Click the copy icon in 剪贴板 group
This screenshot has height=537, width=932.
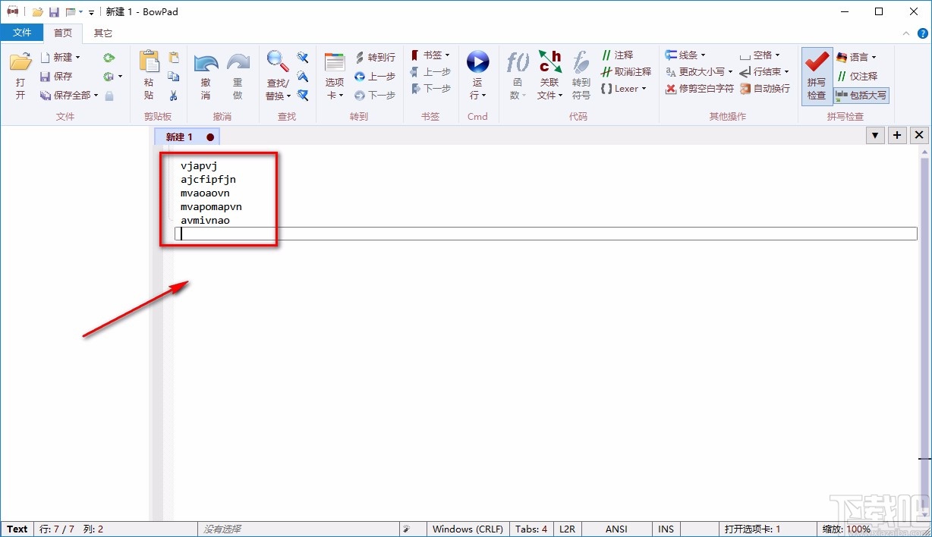[174, 77]
